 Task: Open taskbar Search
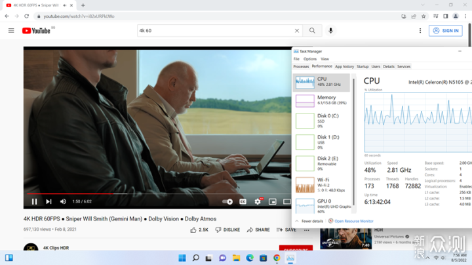click(195, 258)
